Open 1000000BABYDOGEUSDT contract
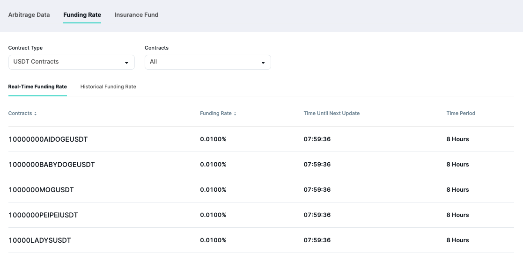This screenshot has width=523, height=253. [52, 165]
